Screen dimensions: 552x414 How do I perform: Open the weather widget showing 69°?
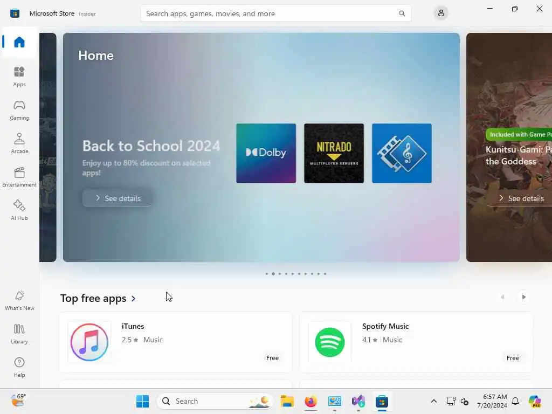click(18, 401)
